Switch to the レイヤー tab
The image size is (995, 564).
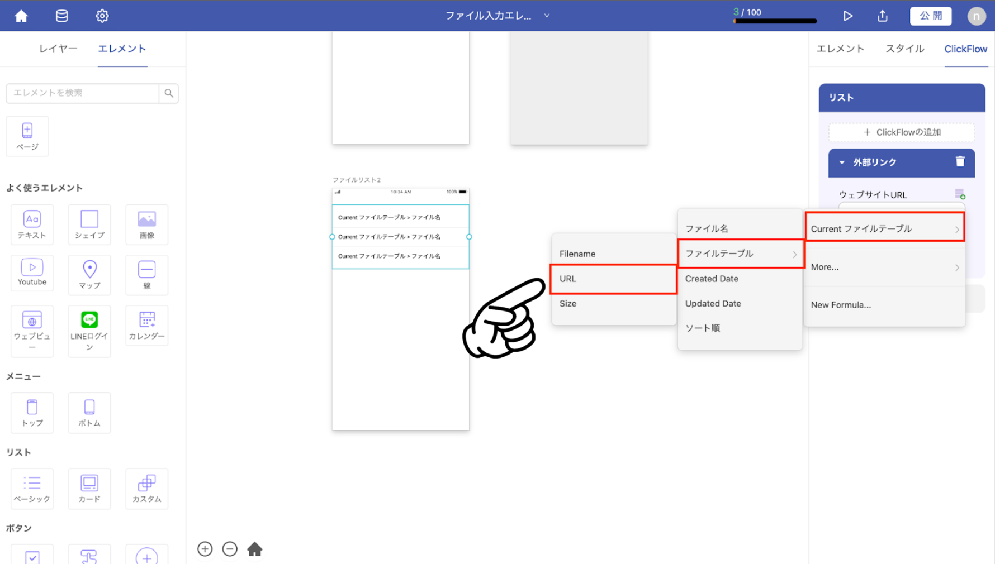point(58,49)
